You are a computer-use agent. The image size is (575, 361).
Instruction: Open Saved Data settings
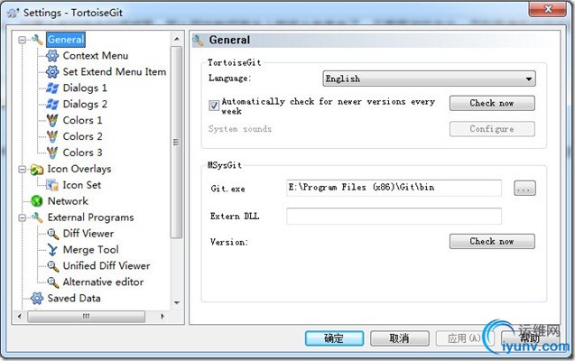coord(74,298)
